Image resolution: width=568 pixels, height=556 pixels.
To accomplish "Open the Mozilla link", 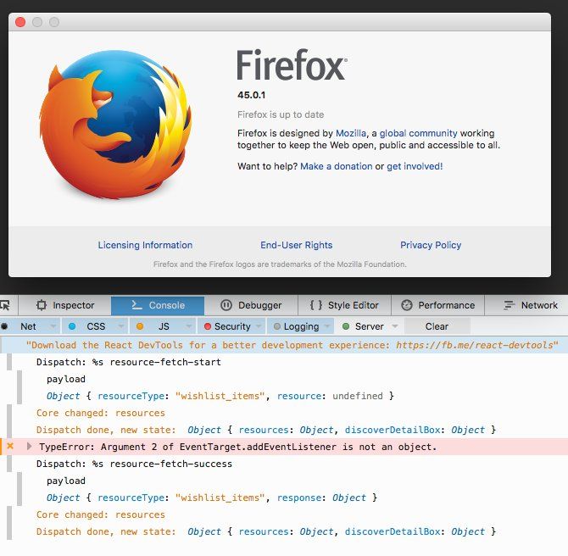I will coord(351,133).
